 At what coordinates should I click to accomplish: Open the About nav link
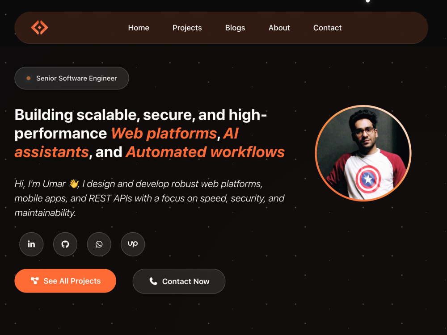pyautogui.click(x=279, y=28)
